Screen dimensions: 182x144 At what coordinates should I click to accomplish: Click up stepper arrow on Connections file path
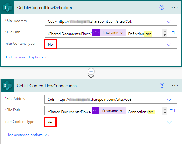click(165, 109)
